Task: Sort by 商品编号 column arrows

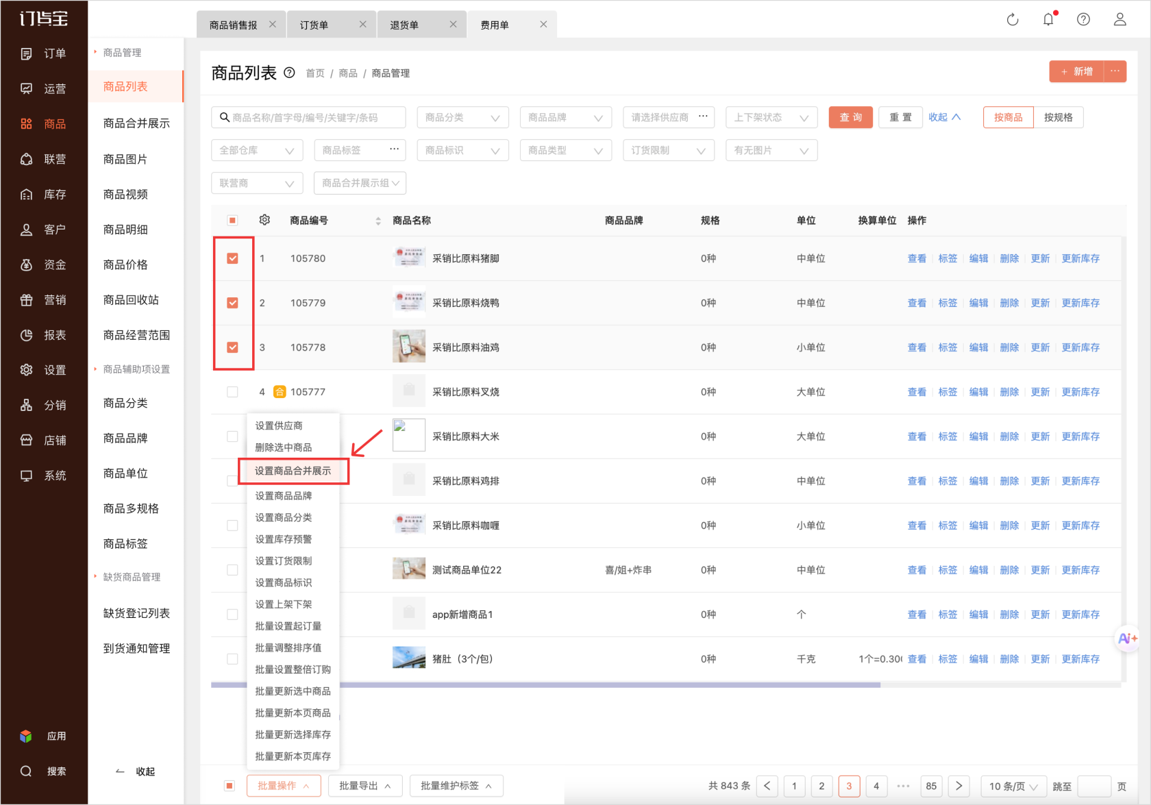Action: pos(378,221)
